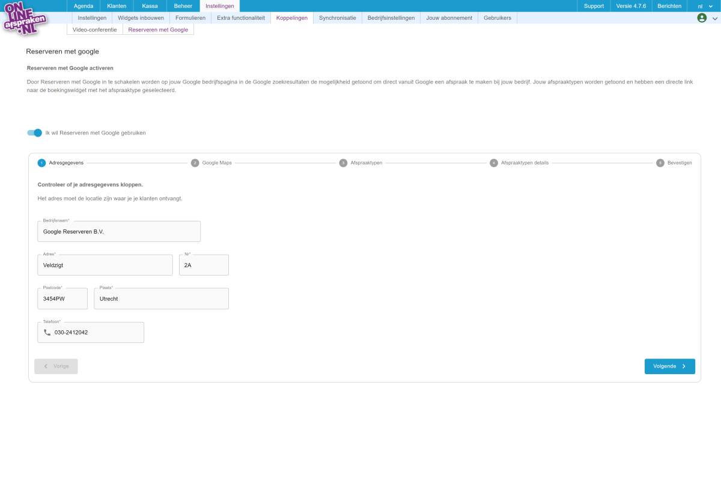Image resolution: width=721 pixels, height=484 pixels.
Task: Open the Agenda tab
Action: (84, 6)
